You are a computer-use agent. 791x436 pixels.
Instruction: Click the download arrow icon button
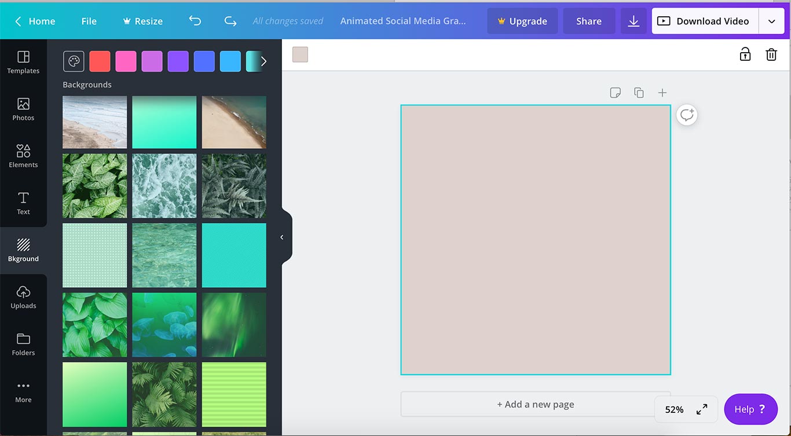[633, 21]
